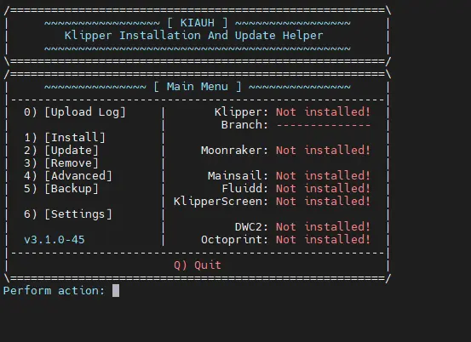This screenshot has width=471, height=342.
Task: Click the KIAUH header title
Action: 198,23
